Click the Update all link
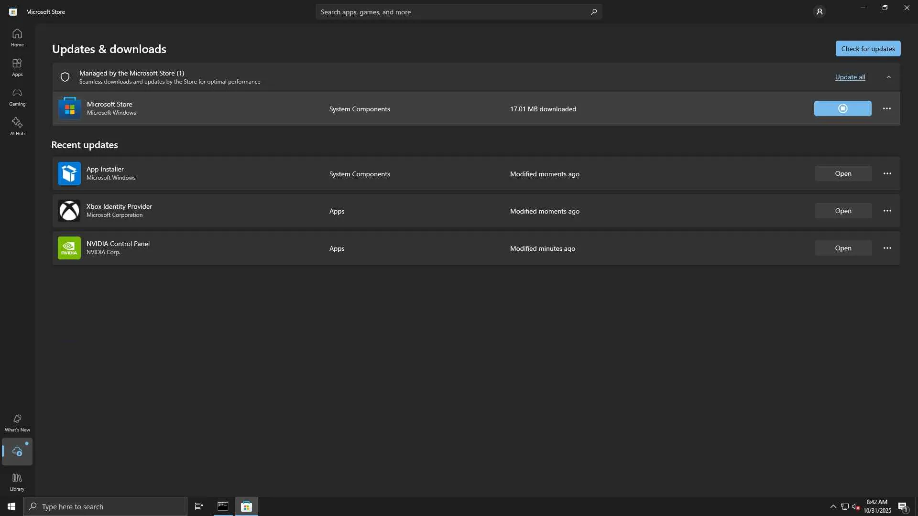Viewport: 918px width, 516px height. tap(850, 77)
